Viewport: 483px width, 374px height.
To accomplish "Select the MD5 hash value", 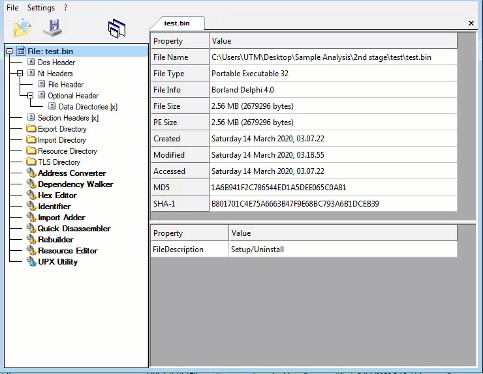I will (334, 187).
